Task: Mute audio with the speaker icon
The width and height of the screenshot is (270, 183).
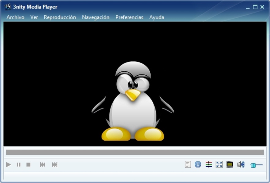Action: [x=241, y=164]
